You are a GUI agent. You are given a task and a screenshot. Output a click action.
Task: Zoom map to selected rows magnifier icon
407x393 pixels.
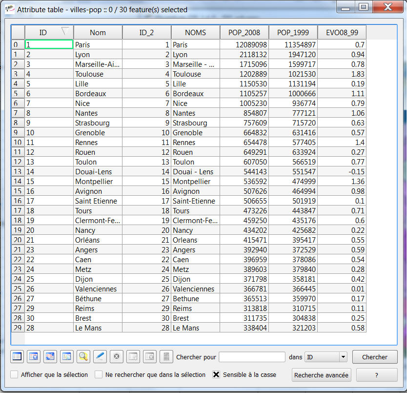83,356
